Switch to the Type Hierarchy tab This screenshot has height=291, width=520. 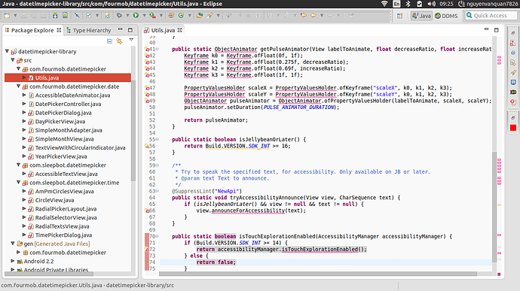[x=88, y=30]
